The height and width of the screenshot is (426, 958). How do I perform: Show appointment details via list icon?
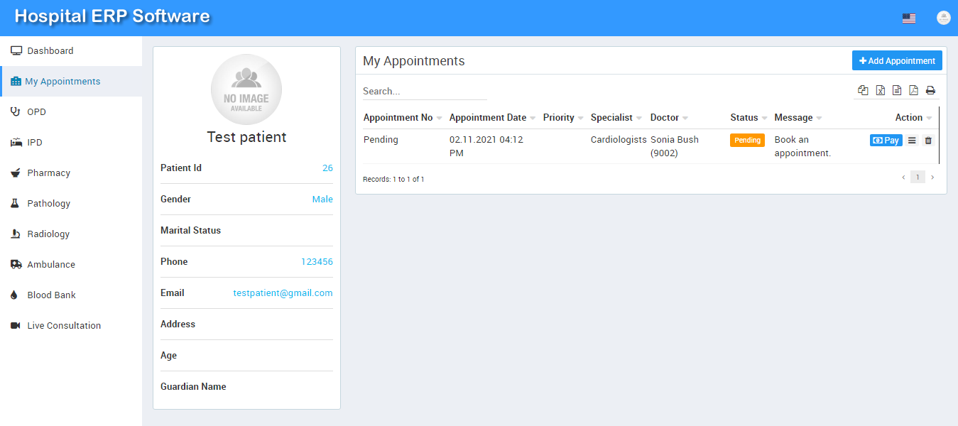click(912, 141)
